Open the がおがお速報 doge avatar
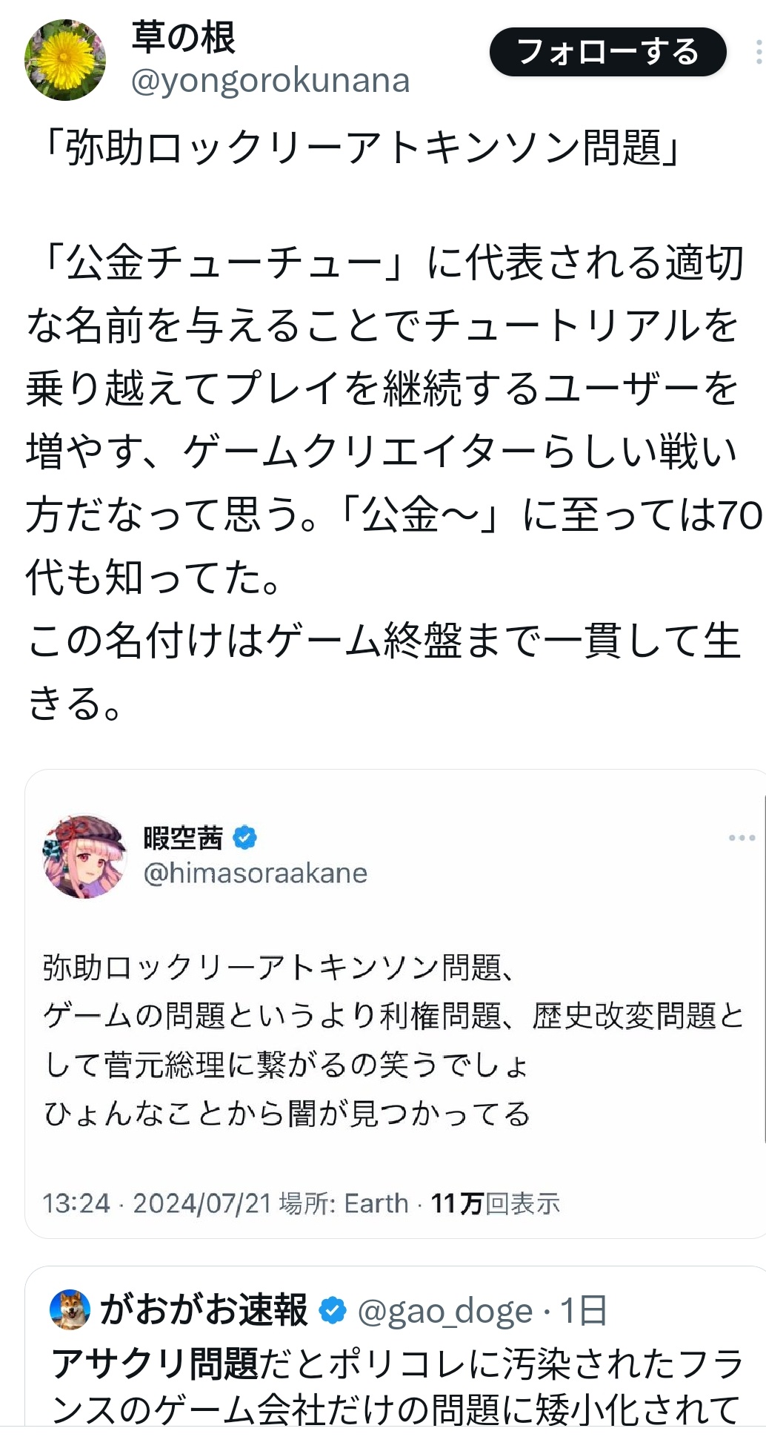Viewport: 766px width, 1454px height. [70, 1310]
